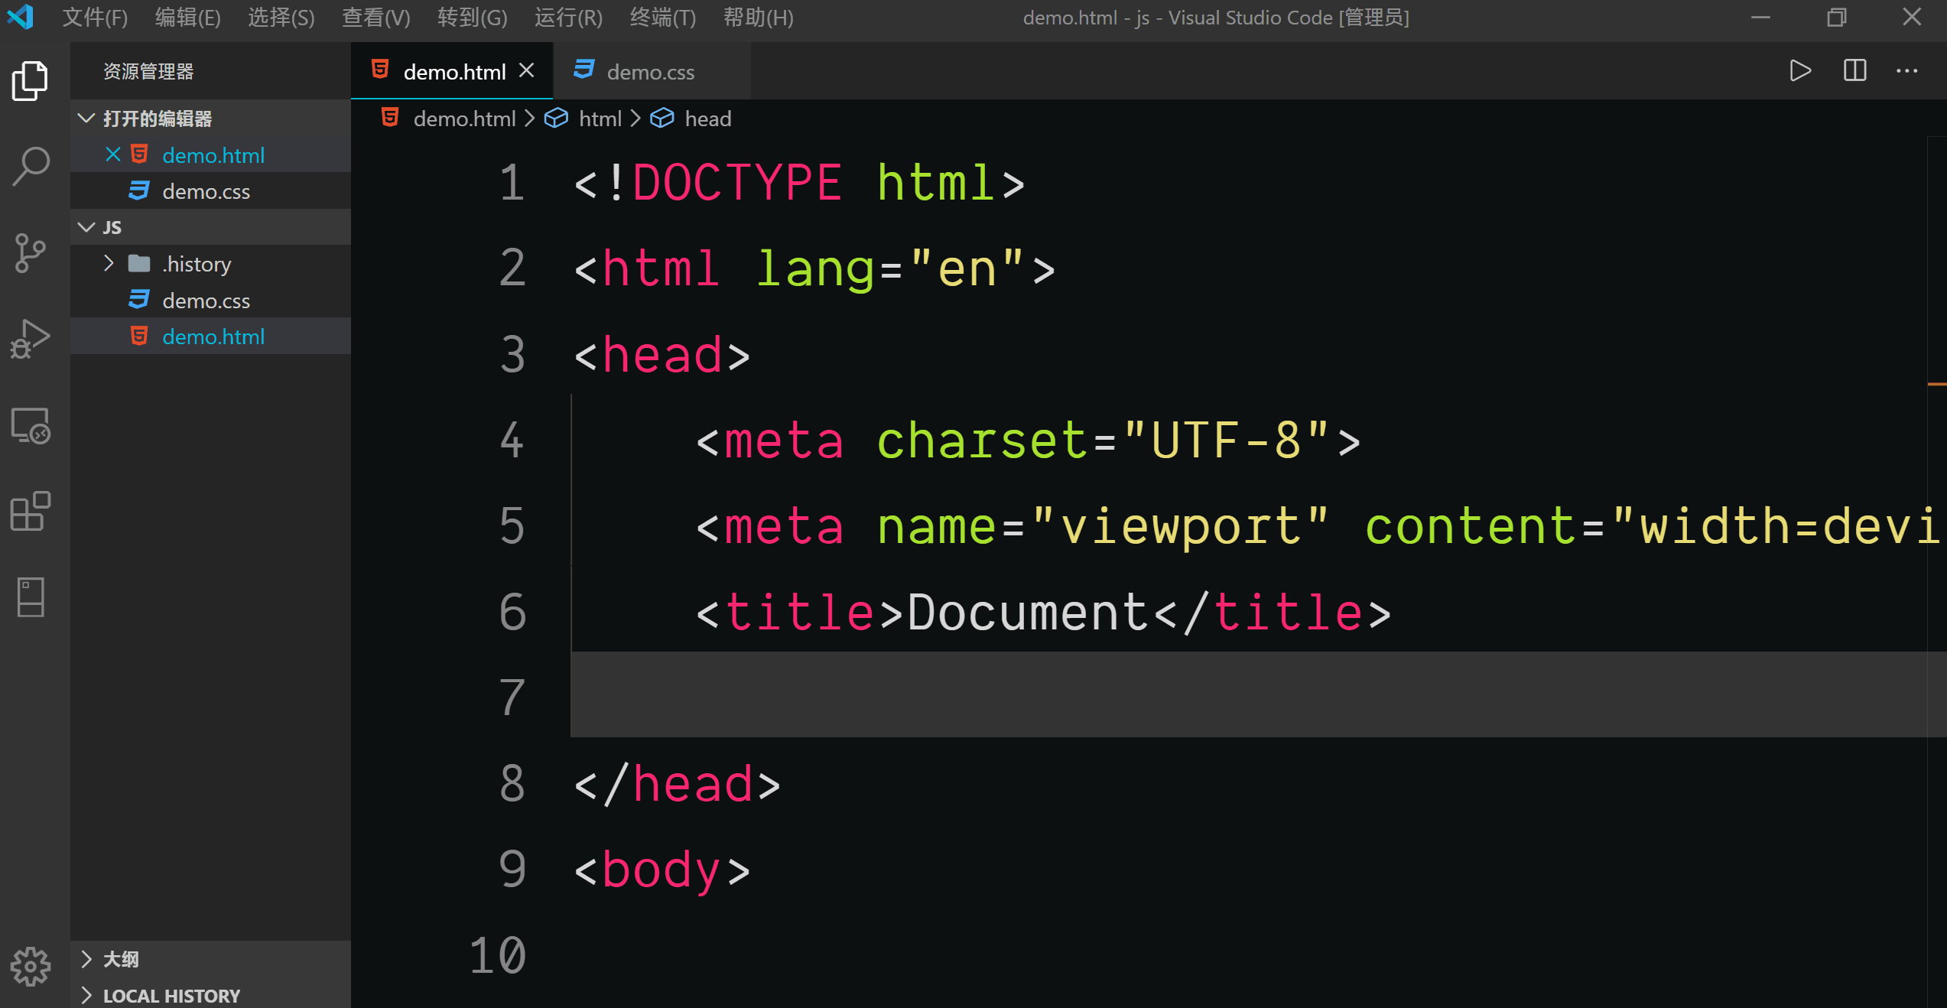The image size is (1947, 1008).
Task: Open the Source Control view
Action: [31, 252]
